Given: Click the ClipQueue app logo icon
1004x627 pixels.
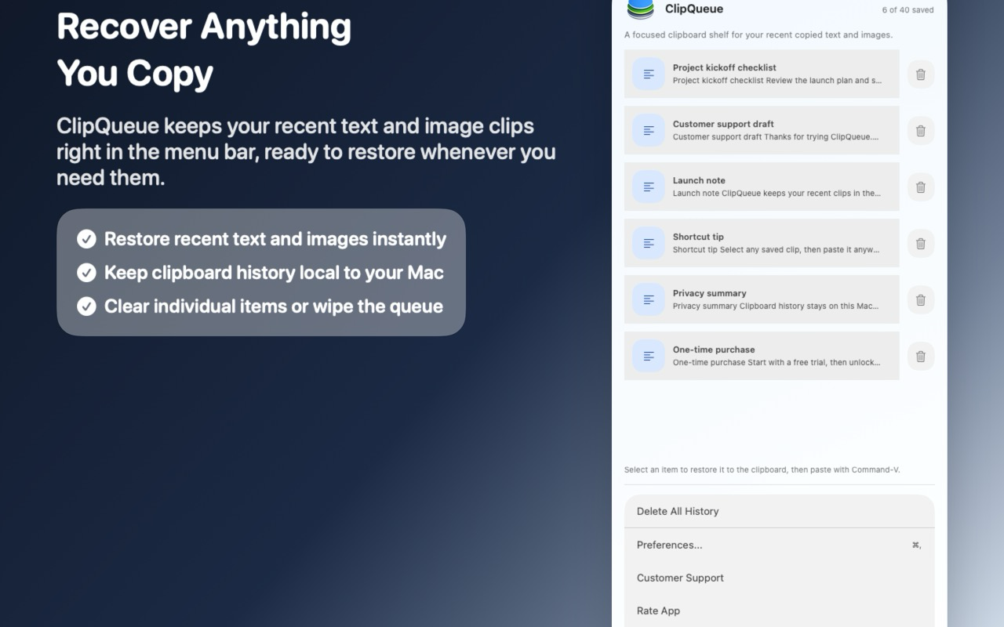Looking at the screenshot, I should coord(641,9).
